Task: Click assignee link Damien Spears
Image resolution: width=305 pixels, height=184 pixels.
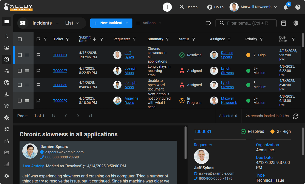Action: pos(227,55)
